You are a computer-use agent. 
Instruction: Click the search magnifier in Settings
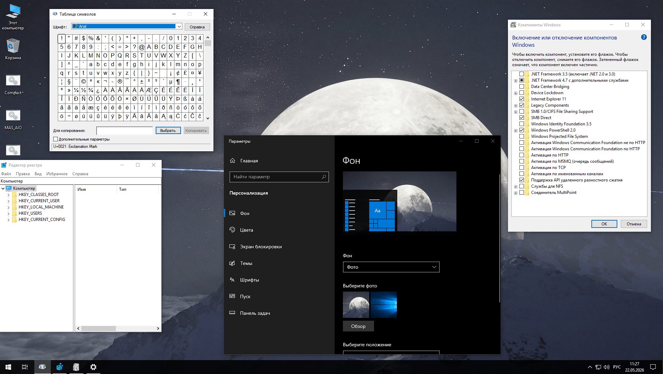(324, 177)
